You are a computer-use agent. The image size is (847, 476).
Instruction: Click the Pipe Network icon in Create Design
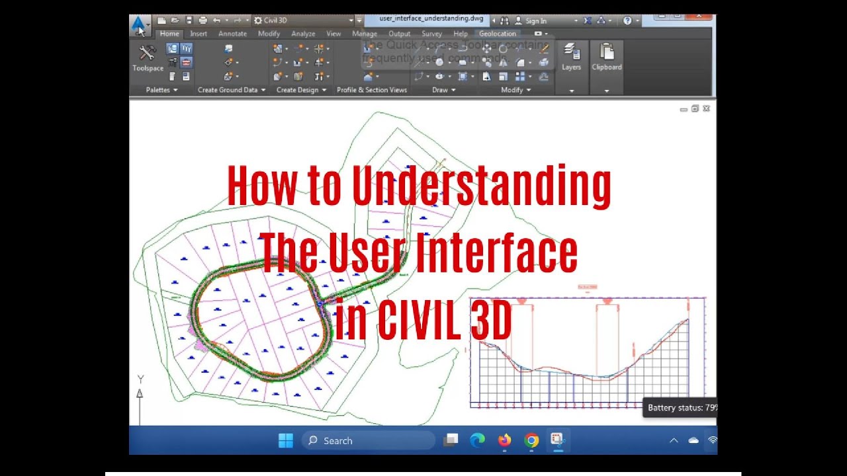tap(319, 77)
